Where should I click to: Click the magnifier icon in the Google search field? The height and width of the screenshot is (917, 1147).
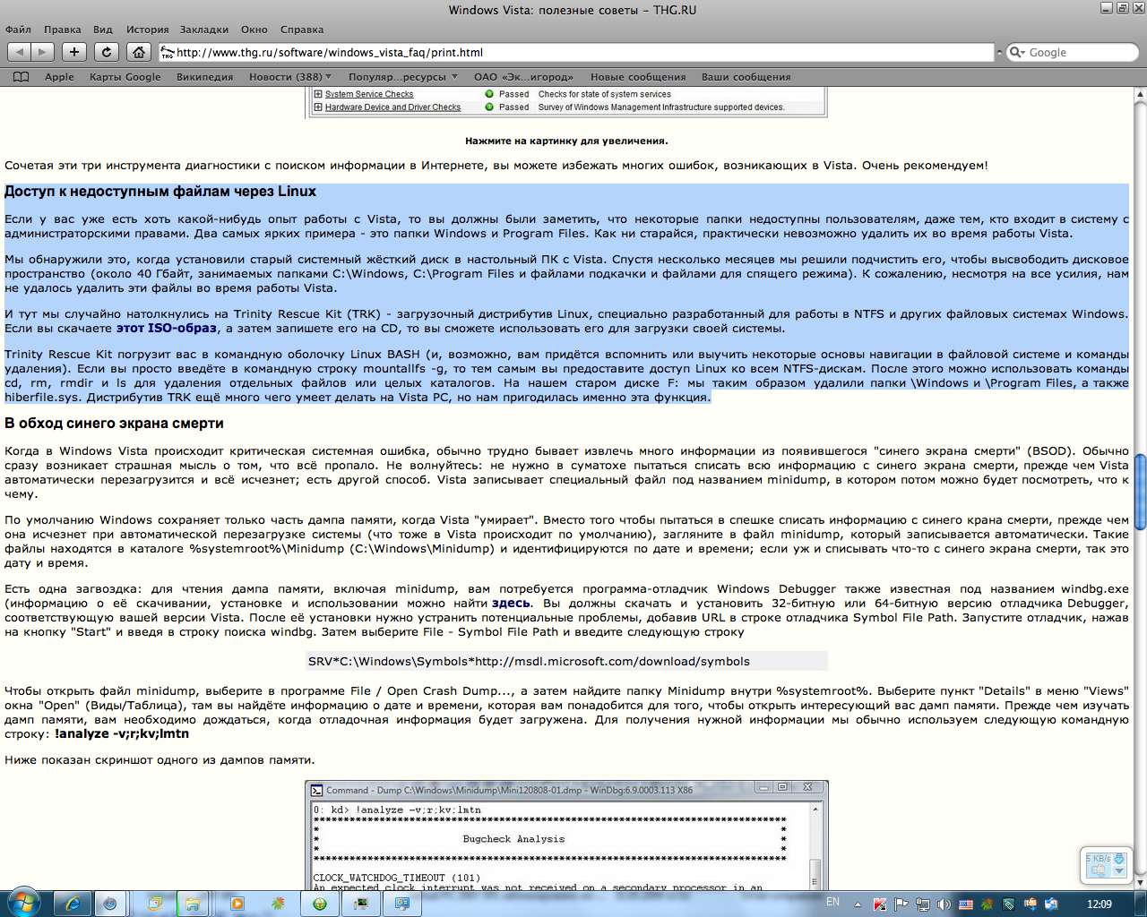pyautogui.click(x=1017, y=53)
